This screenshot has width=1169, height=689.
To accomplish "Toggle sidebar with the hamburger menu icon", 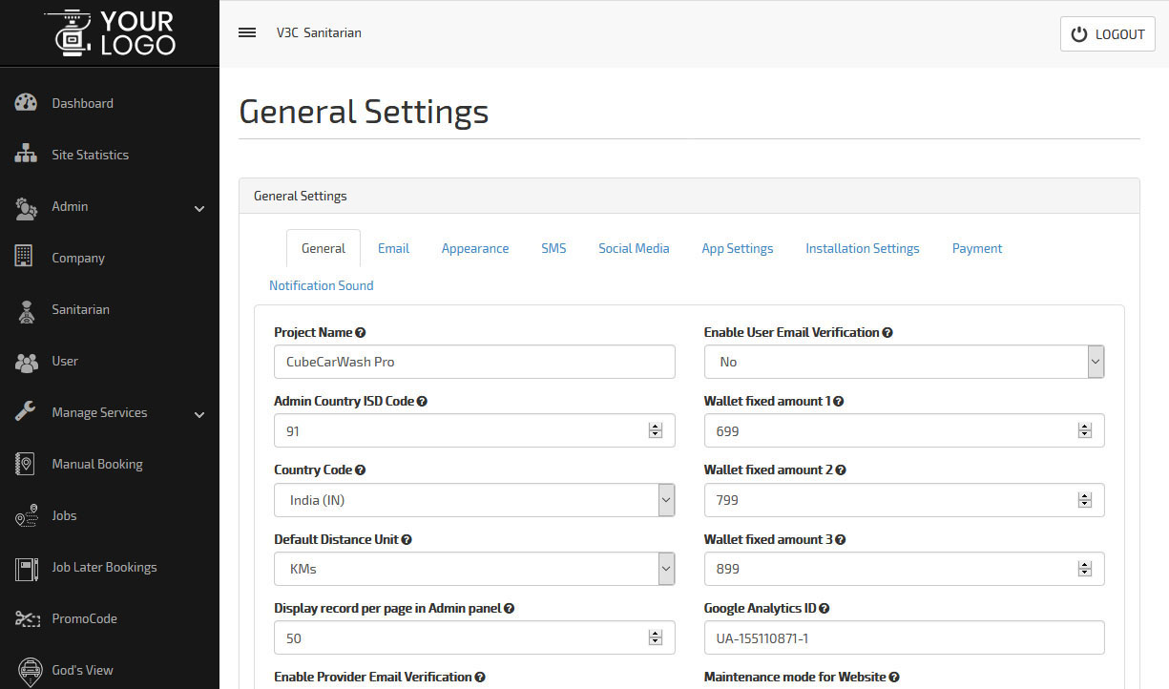I will click(247, 32).
